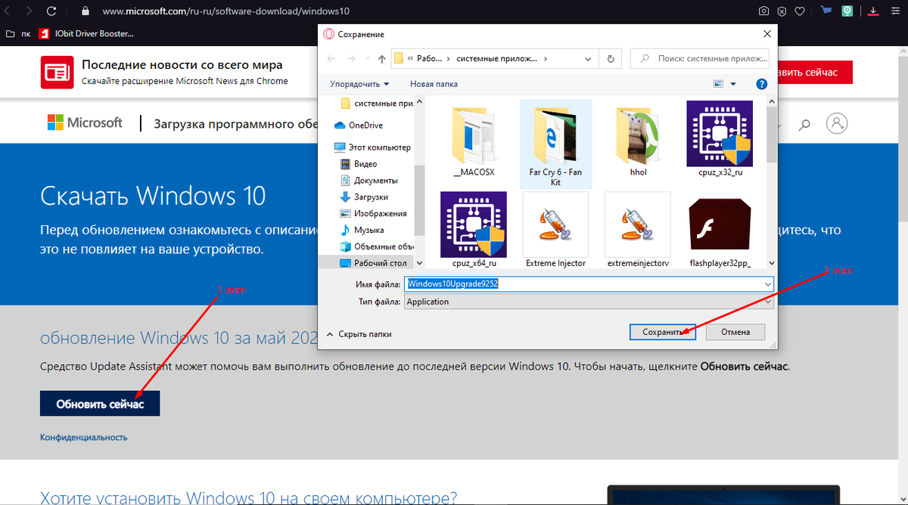908x505 pixels.
Task: Select the __MACOSX folder
Action: [474, 142]
